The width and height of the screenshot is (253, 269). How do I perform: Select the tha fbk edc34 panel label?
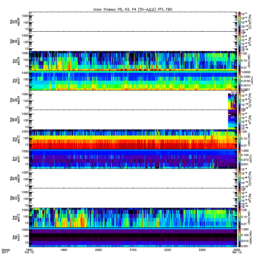pyautogui.click(x=16, y=61)
